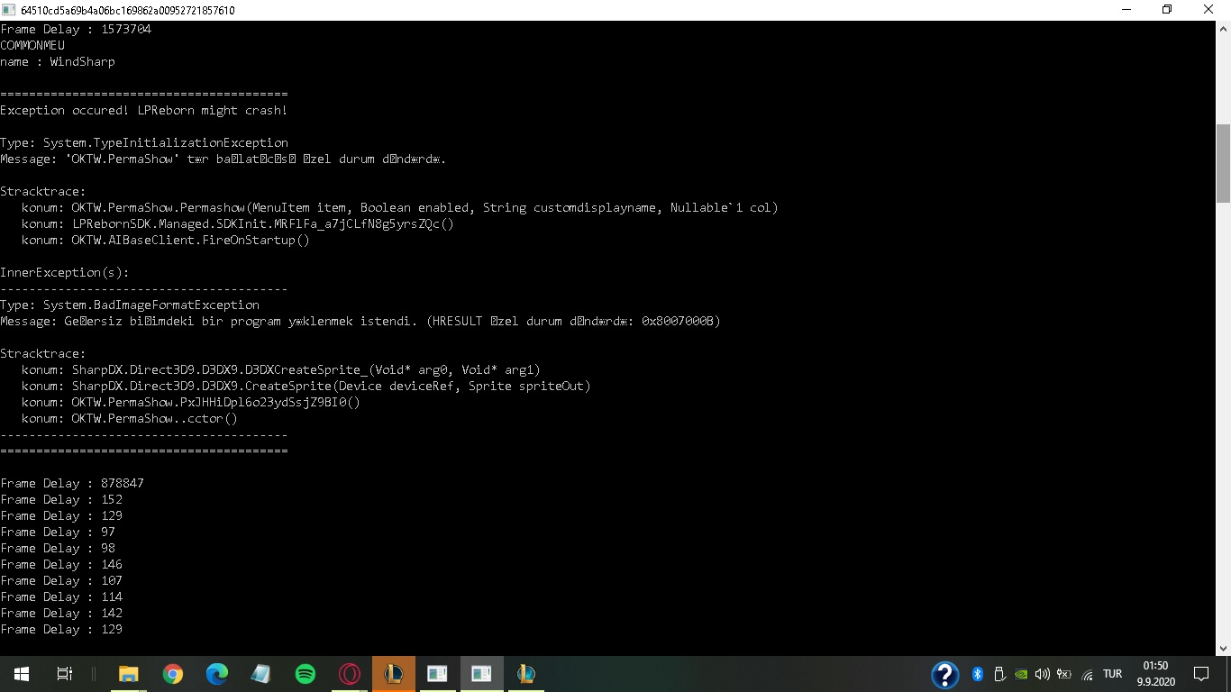
Task: Click the 'OKTW.PermaShow..cctor()' trace line
Action: [130, 418]
